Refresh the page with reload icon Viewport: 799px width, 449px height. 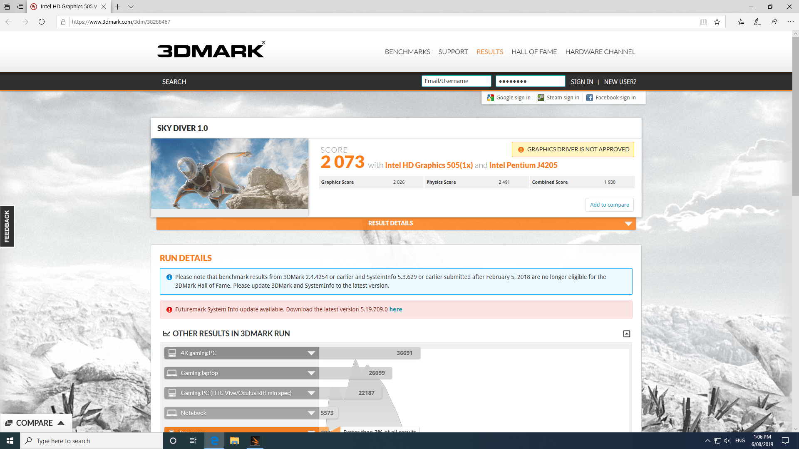(x=42, y=22)
